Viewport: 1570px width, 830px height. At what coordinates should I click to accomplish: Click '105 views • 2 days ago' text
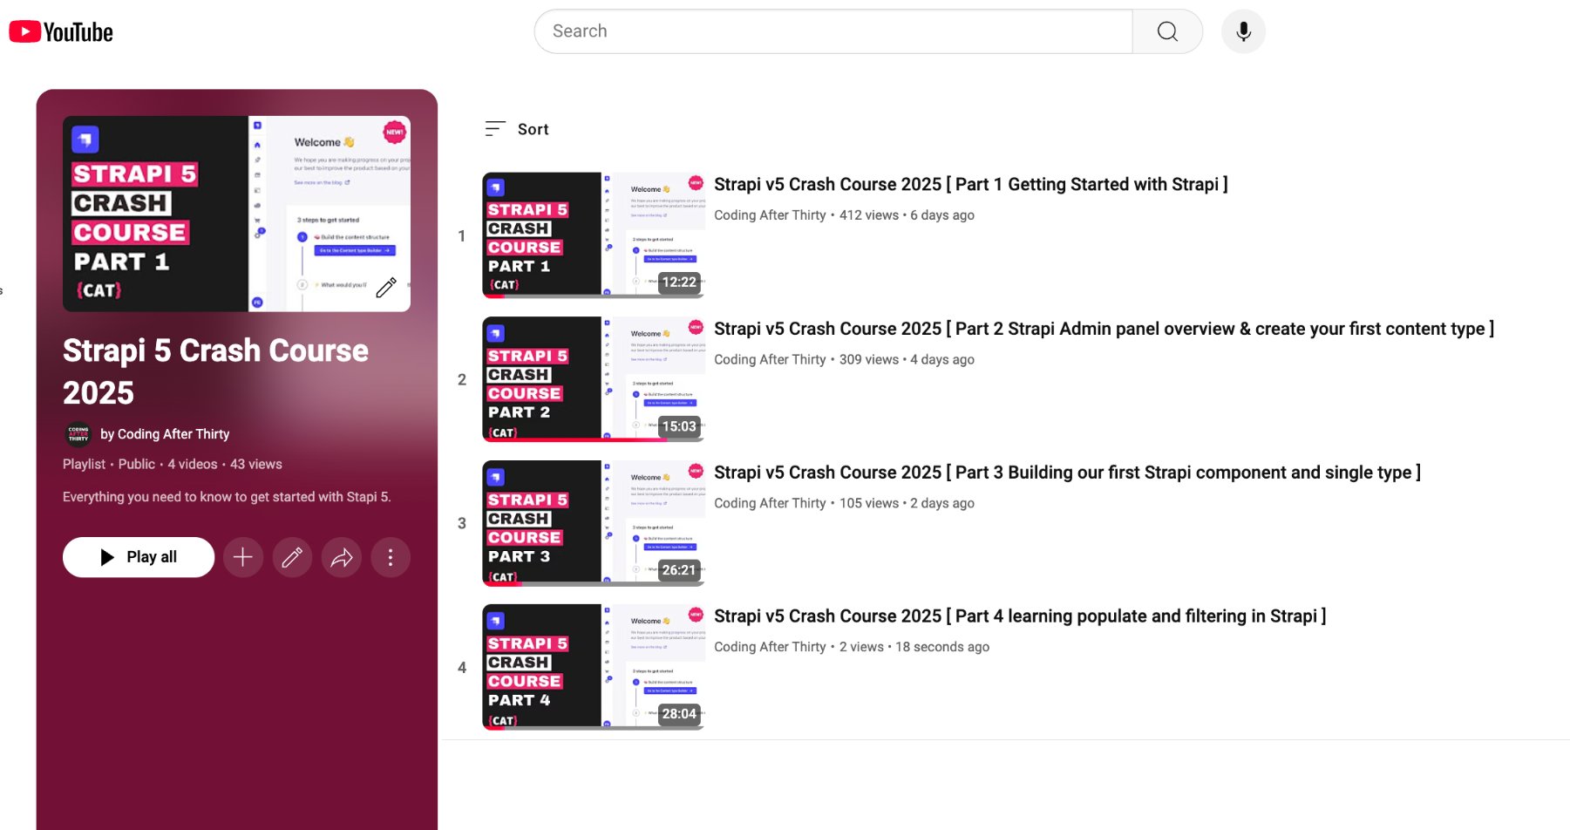(907, 503)
